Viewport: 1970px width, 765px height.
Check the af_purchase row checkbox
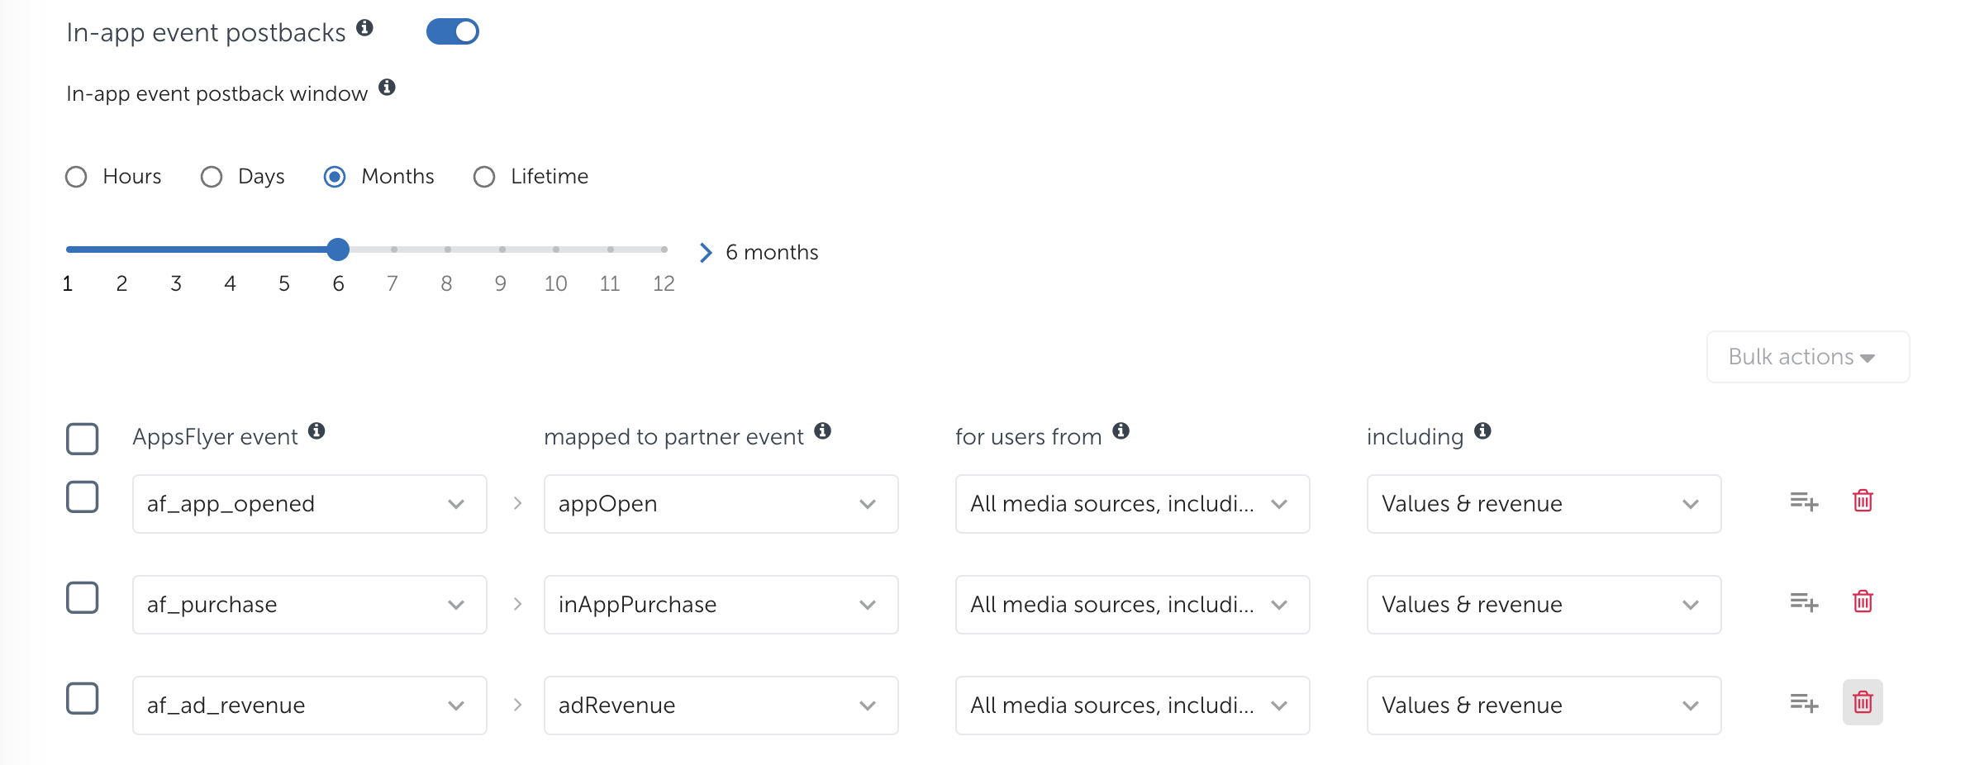(x=83, y=598)
